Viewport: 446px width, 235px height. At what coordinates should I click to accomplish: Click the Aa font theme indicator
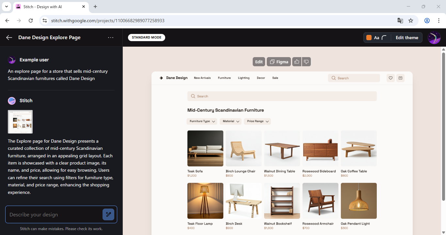click(x=376, y=38)
